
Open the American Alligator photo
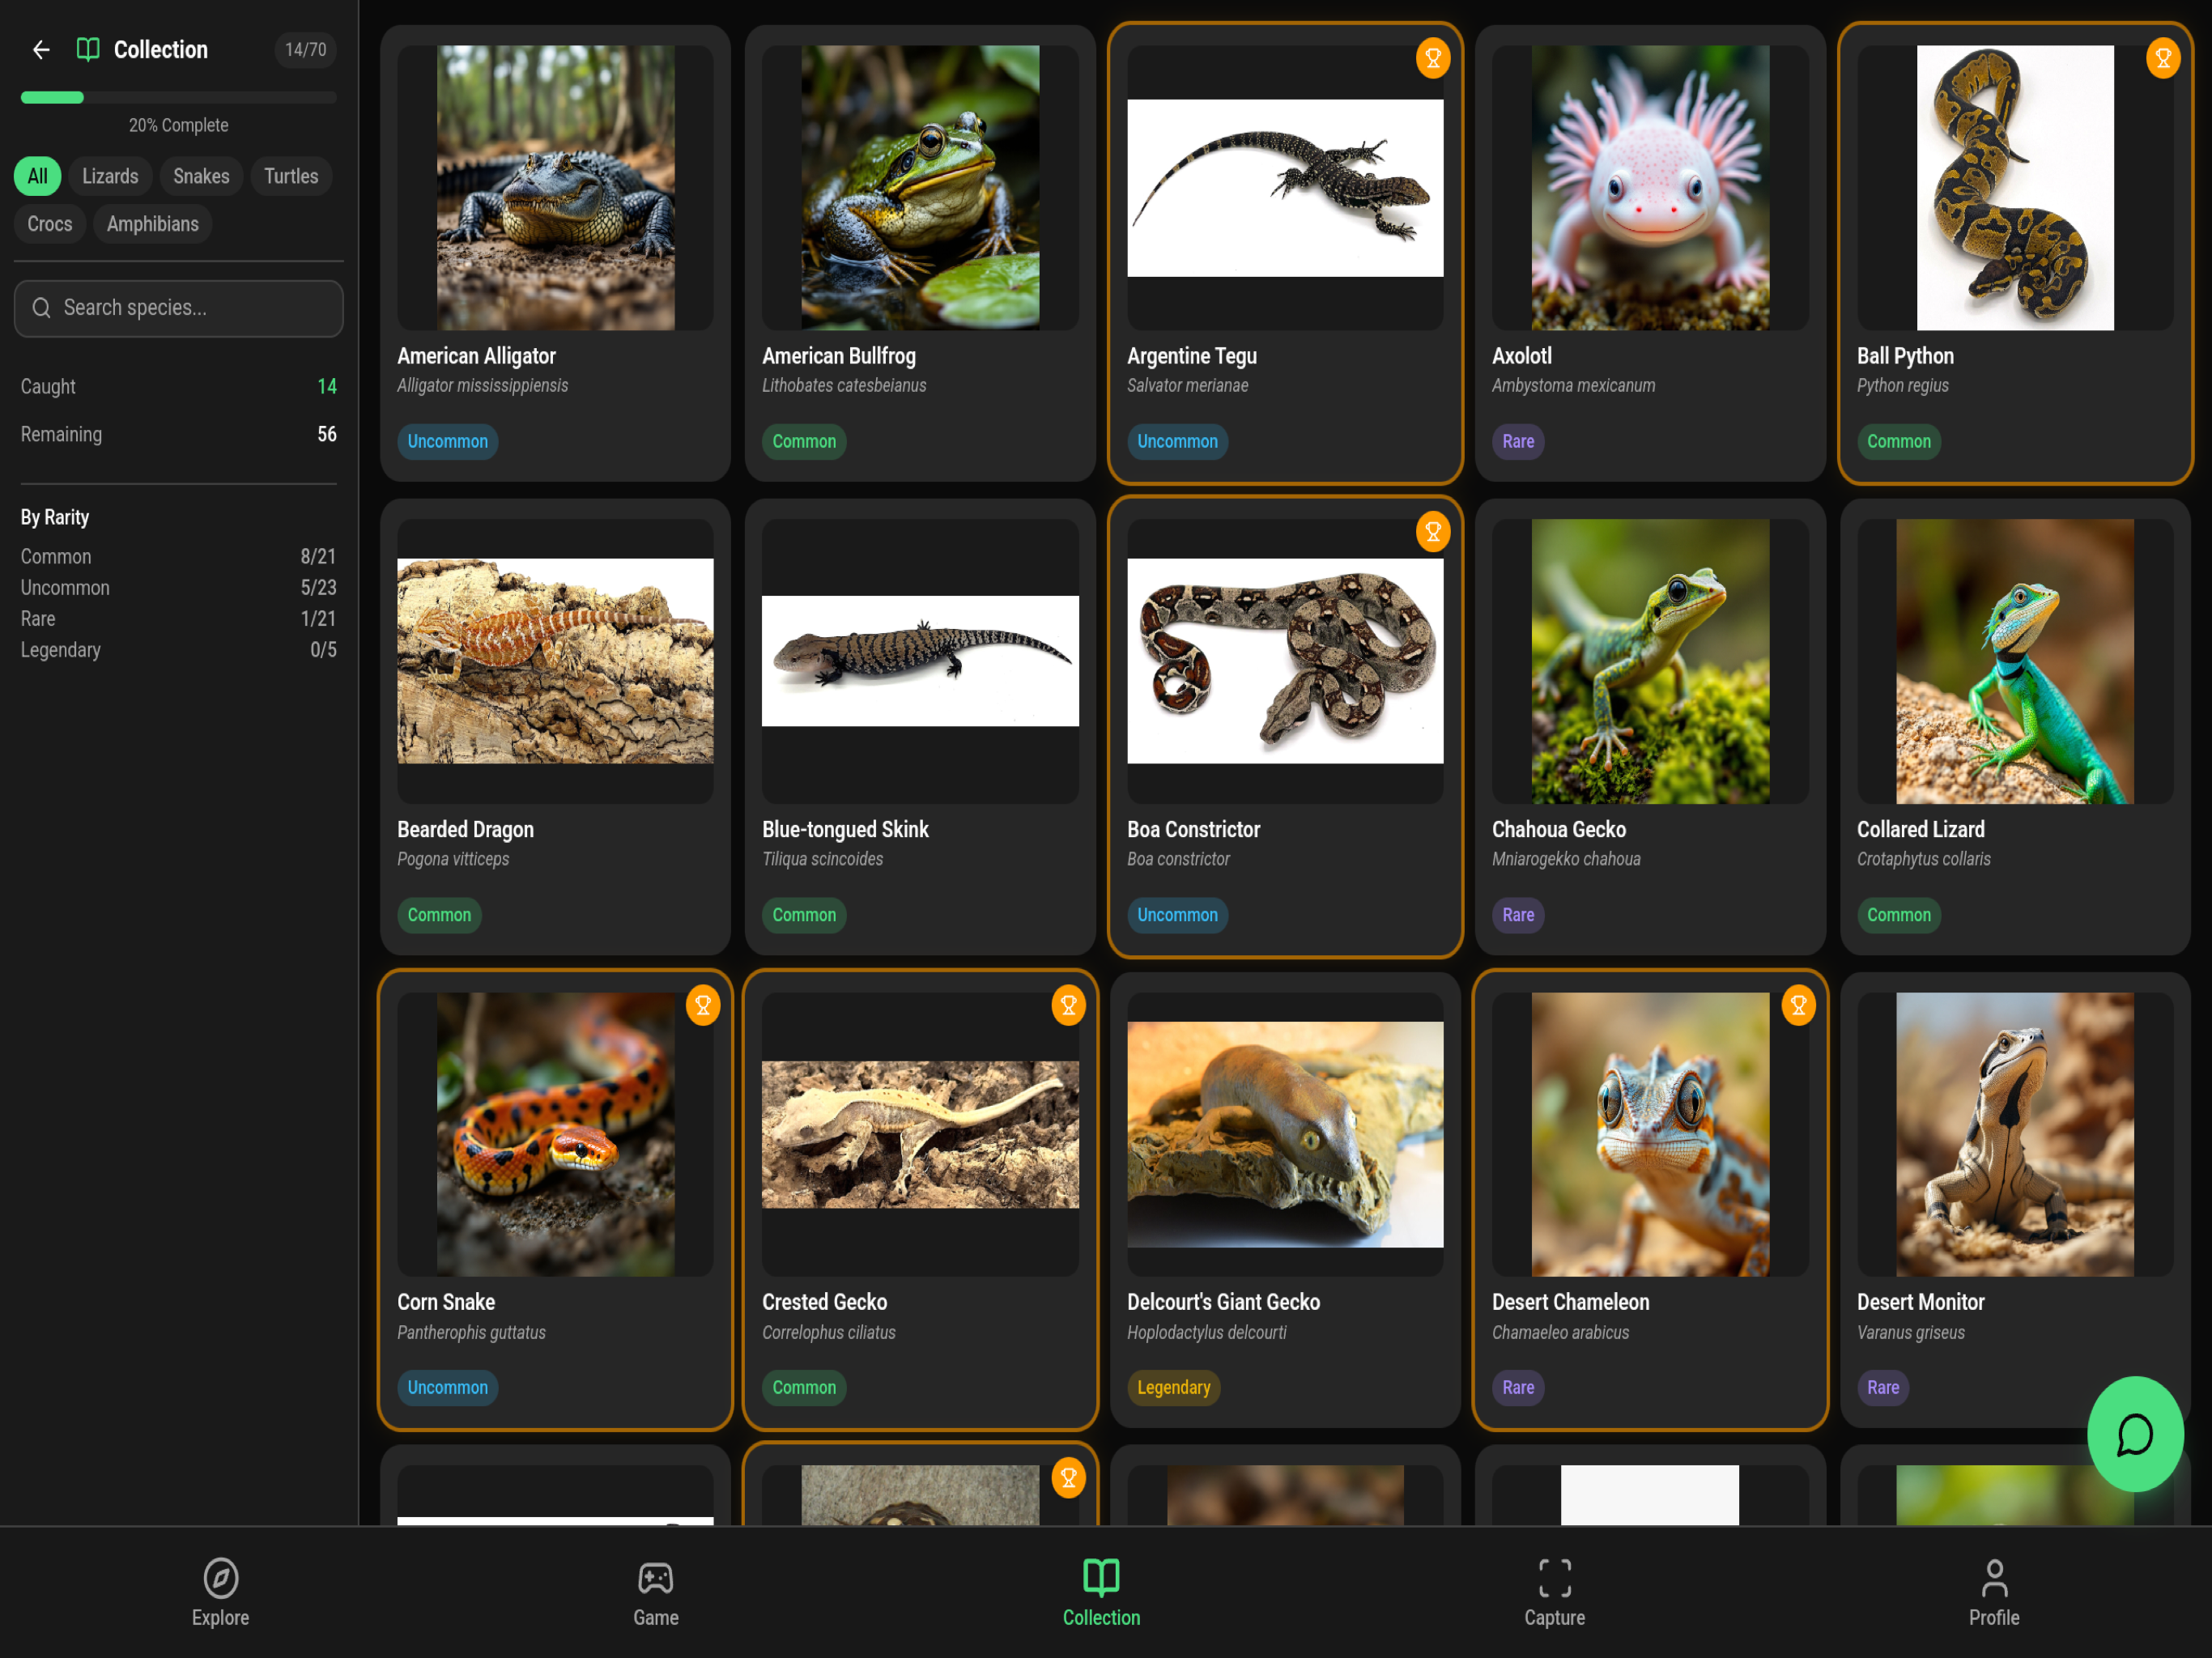coord(555,188)
